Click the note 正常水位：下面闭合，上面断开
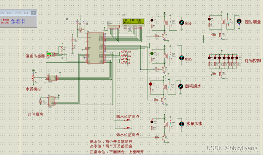 117,152
